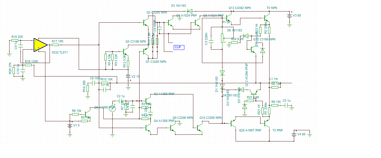
Task: Select the V1 5 battery symbol
Action: pos(70,125)
